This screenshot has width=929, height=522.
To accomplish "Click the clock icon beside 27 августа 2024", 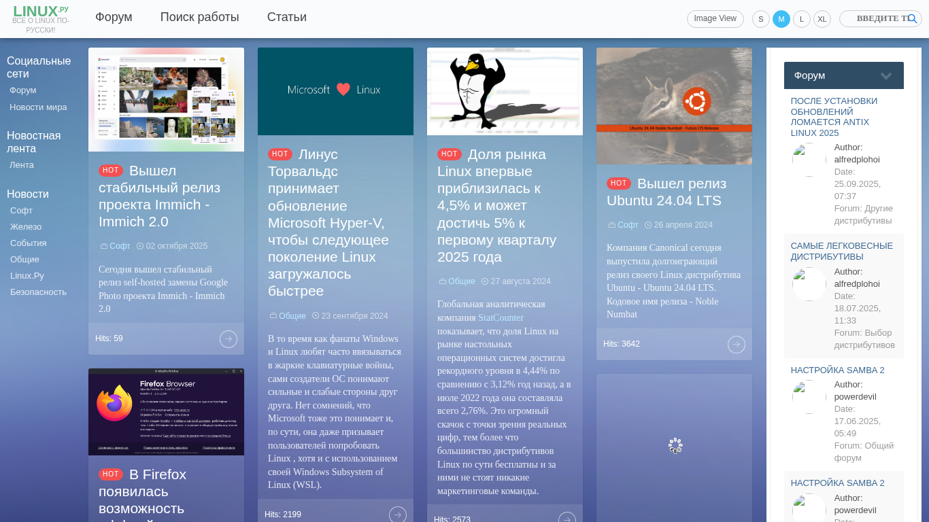I will pyautogui.click(x=485, y=281).
